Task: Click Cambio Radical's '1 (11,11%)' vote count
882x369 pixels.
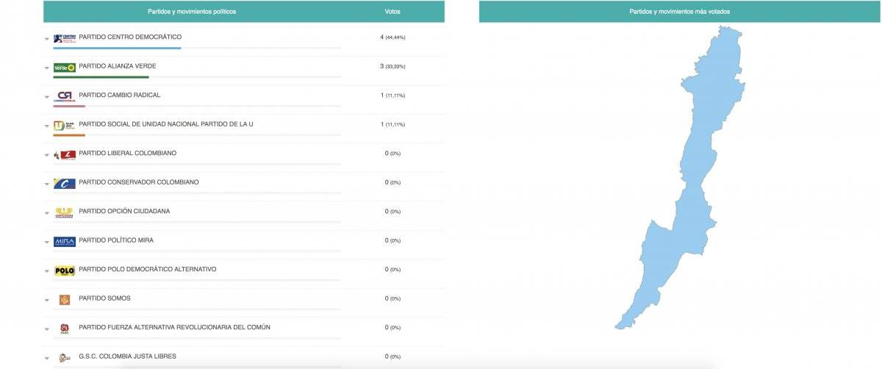Action: click(x=393, y=95)
